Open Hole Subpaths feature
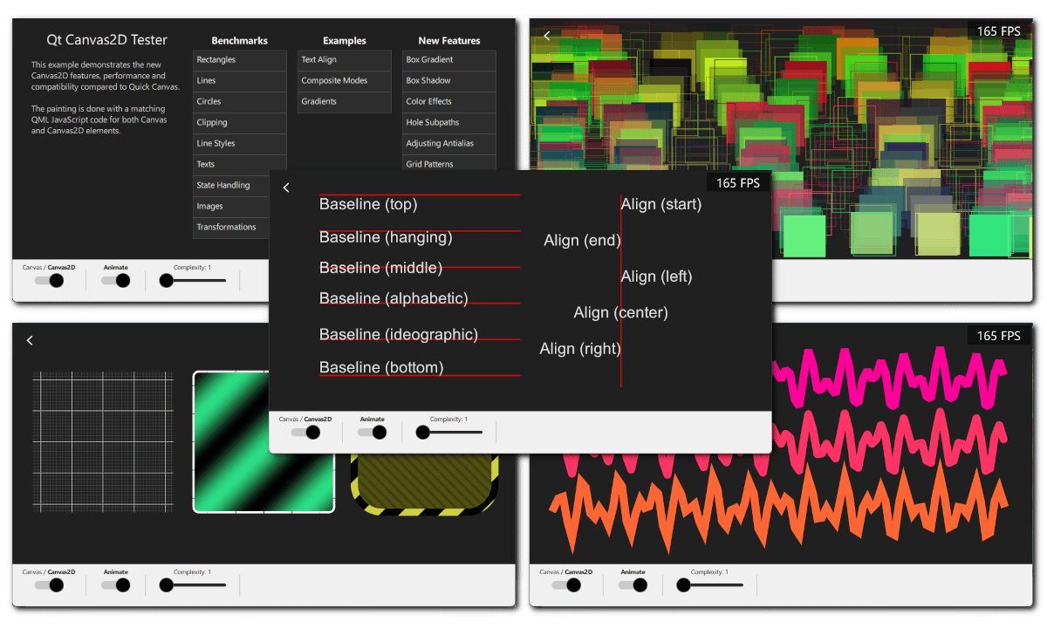This screenshot has height=628, width=1047. point(449,123)
